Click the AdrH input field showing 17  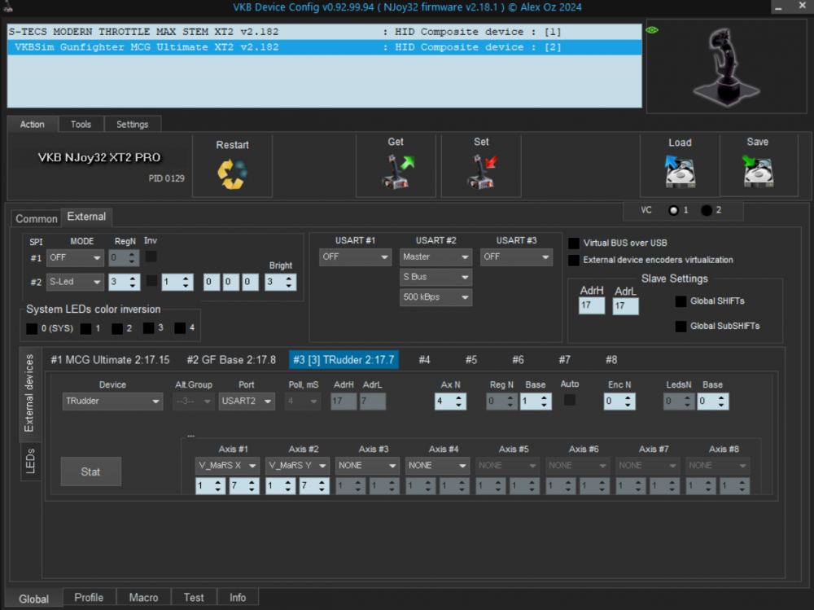point(591,305)
